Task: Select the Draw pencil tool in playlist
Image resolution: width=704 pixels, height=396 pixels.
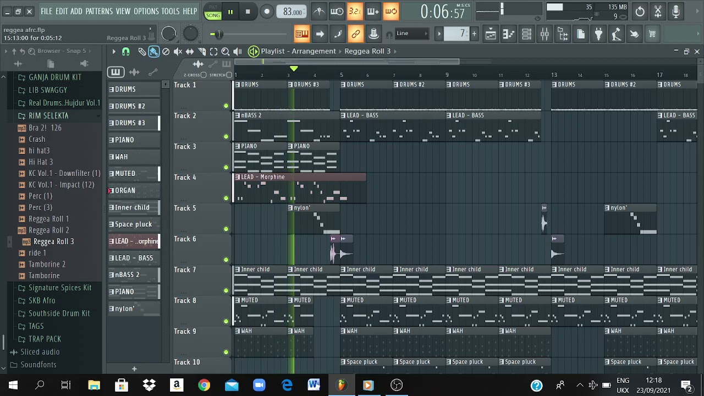Action: (142, 51)
